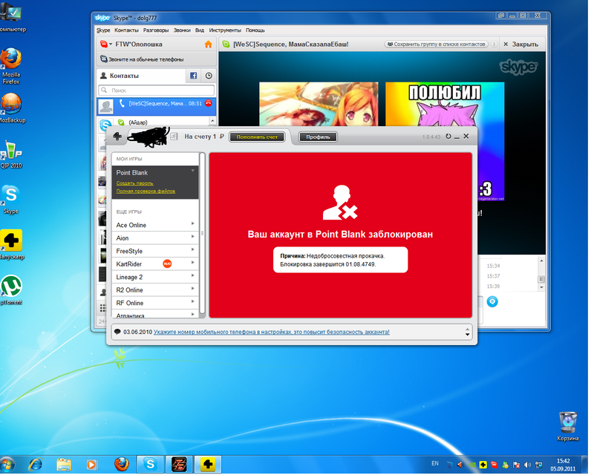Click the MozBackup desktop icon
594x475 pixels.
(x=11, y=108)
